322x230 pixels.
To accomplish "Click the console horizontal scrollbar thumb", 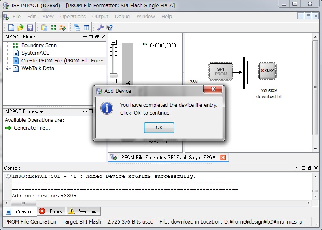I will [23, 203].
